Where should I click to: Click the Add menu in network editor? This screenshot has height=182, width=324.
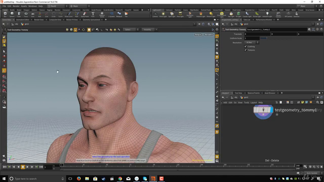[x=225, y=103]
